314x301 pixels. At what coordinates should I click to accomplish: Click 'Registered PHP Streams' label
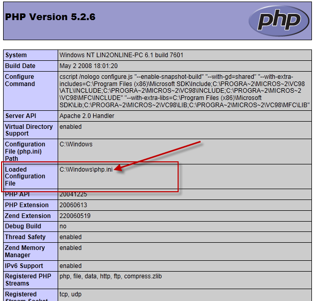[x=28, y=280]
